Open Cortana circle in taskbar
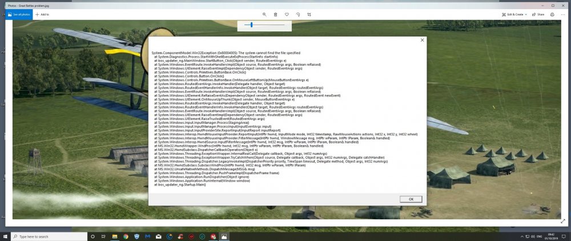Viewport: 571px width, 241px height. click(93, 236)
